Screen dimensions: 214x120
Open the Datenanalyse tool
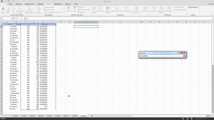click(193, 7)
